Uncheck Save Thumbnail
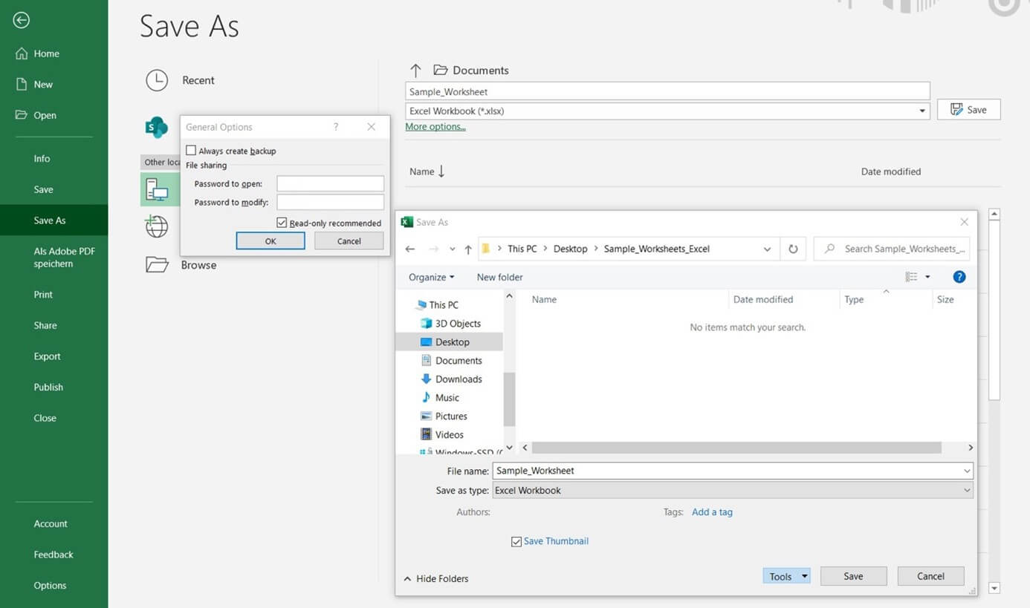The width and height of the screenshot is (1030, 608). point(516,541)
